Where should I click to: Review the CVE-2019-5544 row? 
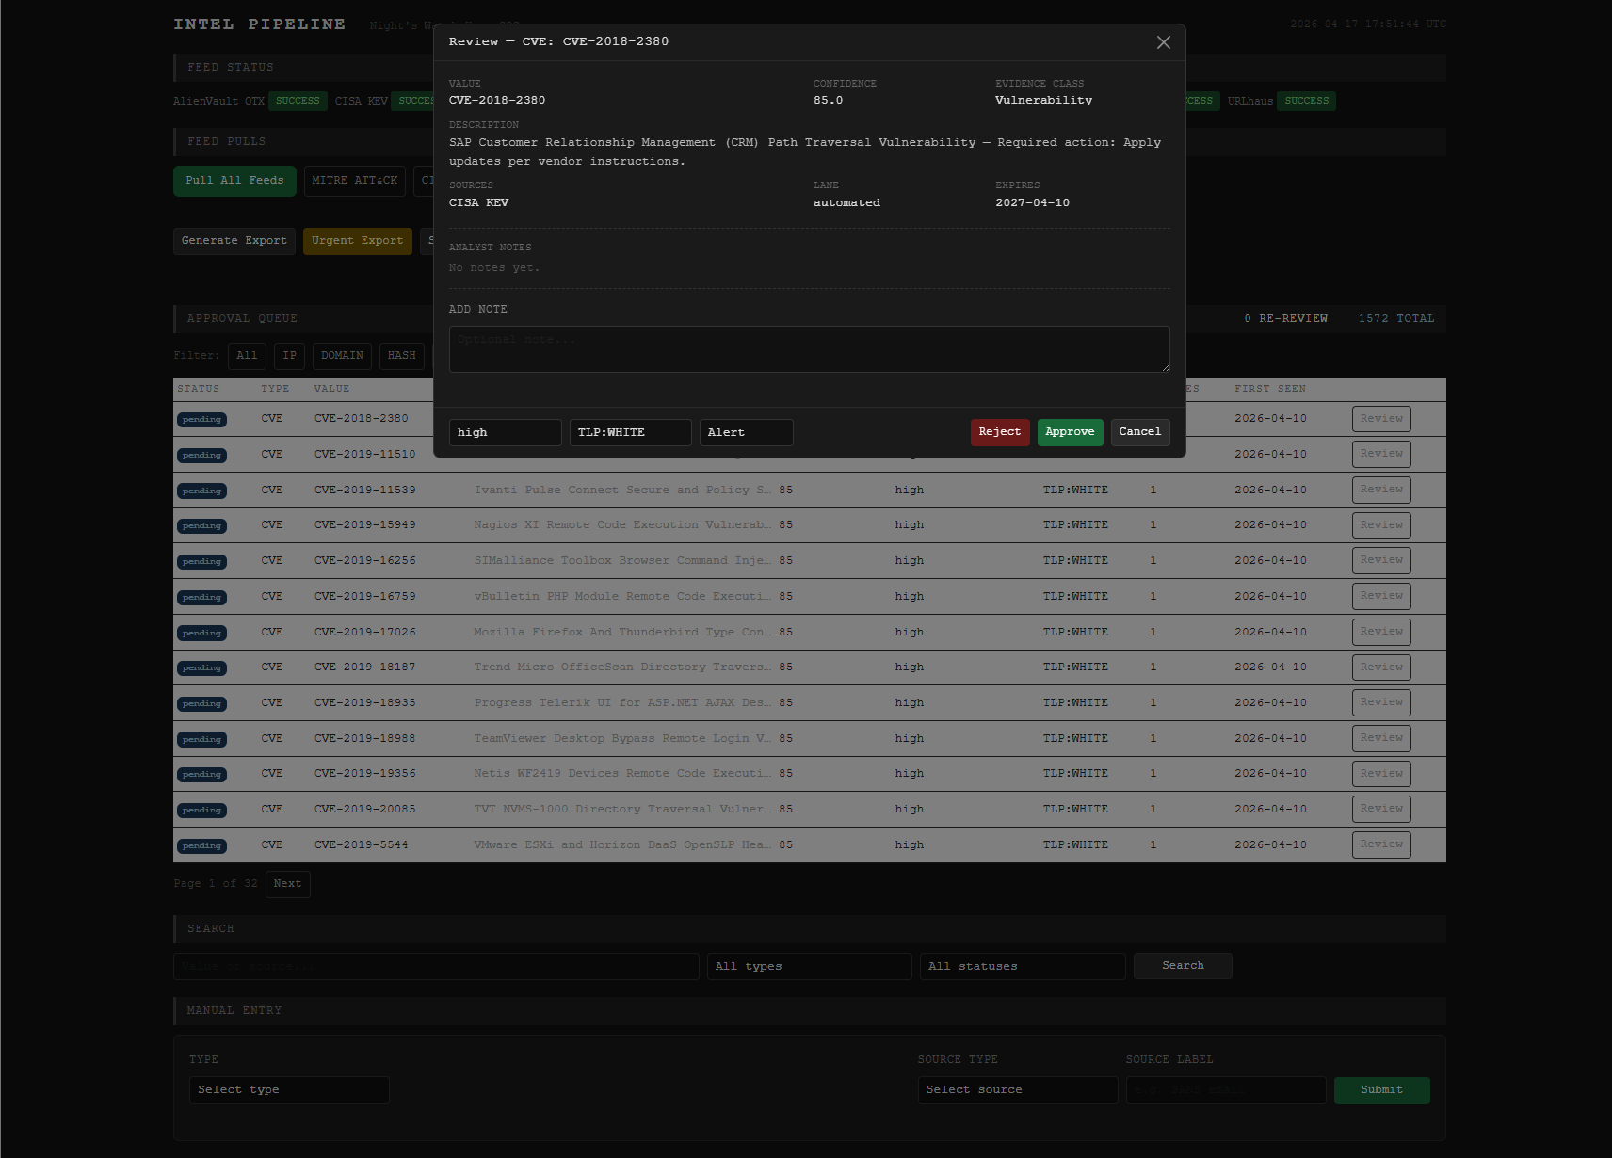tap(1381, 844)
